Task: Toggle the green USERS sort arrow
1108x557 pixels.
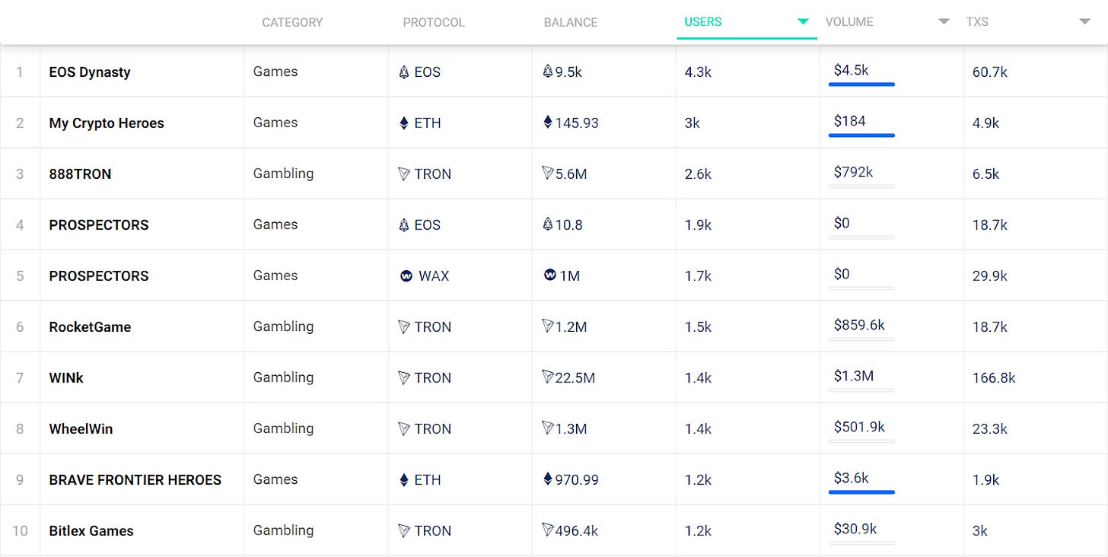Action: (802, 22)
